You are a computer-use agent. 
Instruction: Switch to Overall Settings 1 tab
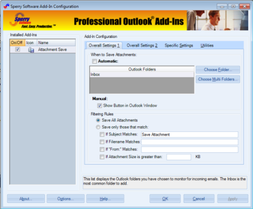(x=104, y=45)
